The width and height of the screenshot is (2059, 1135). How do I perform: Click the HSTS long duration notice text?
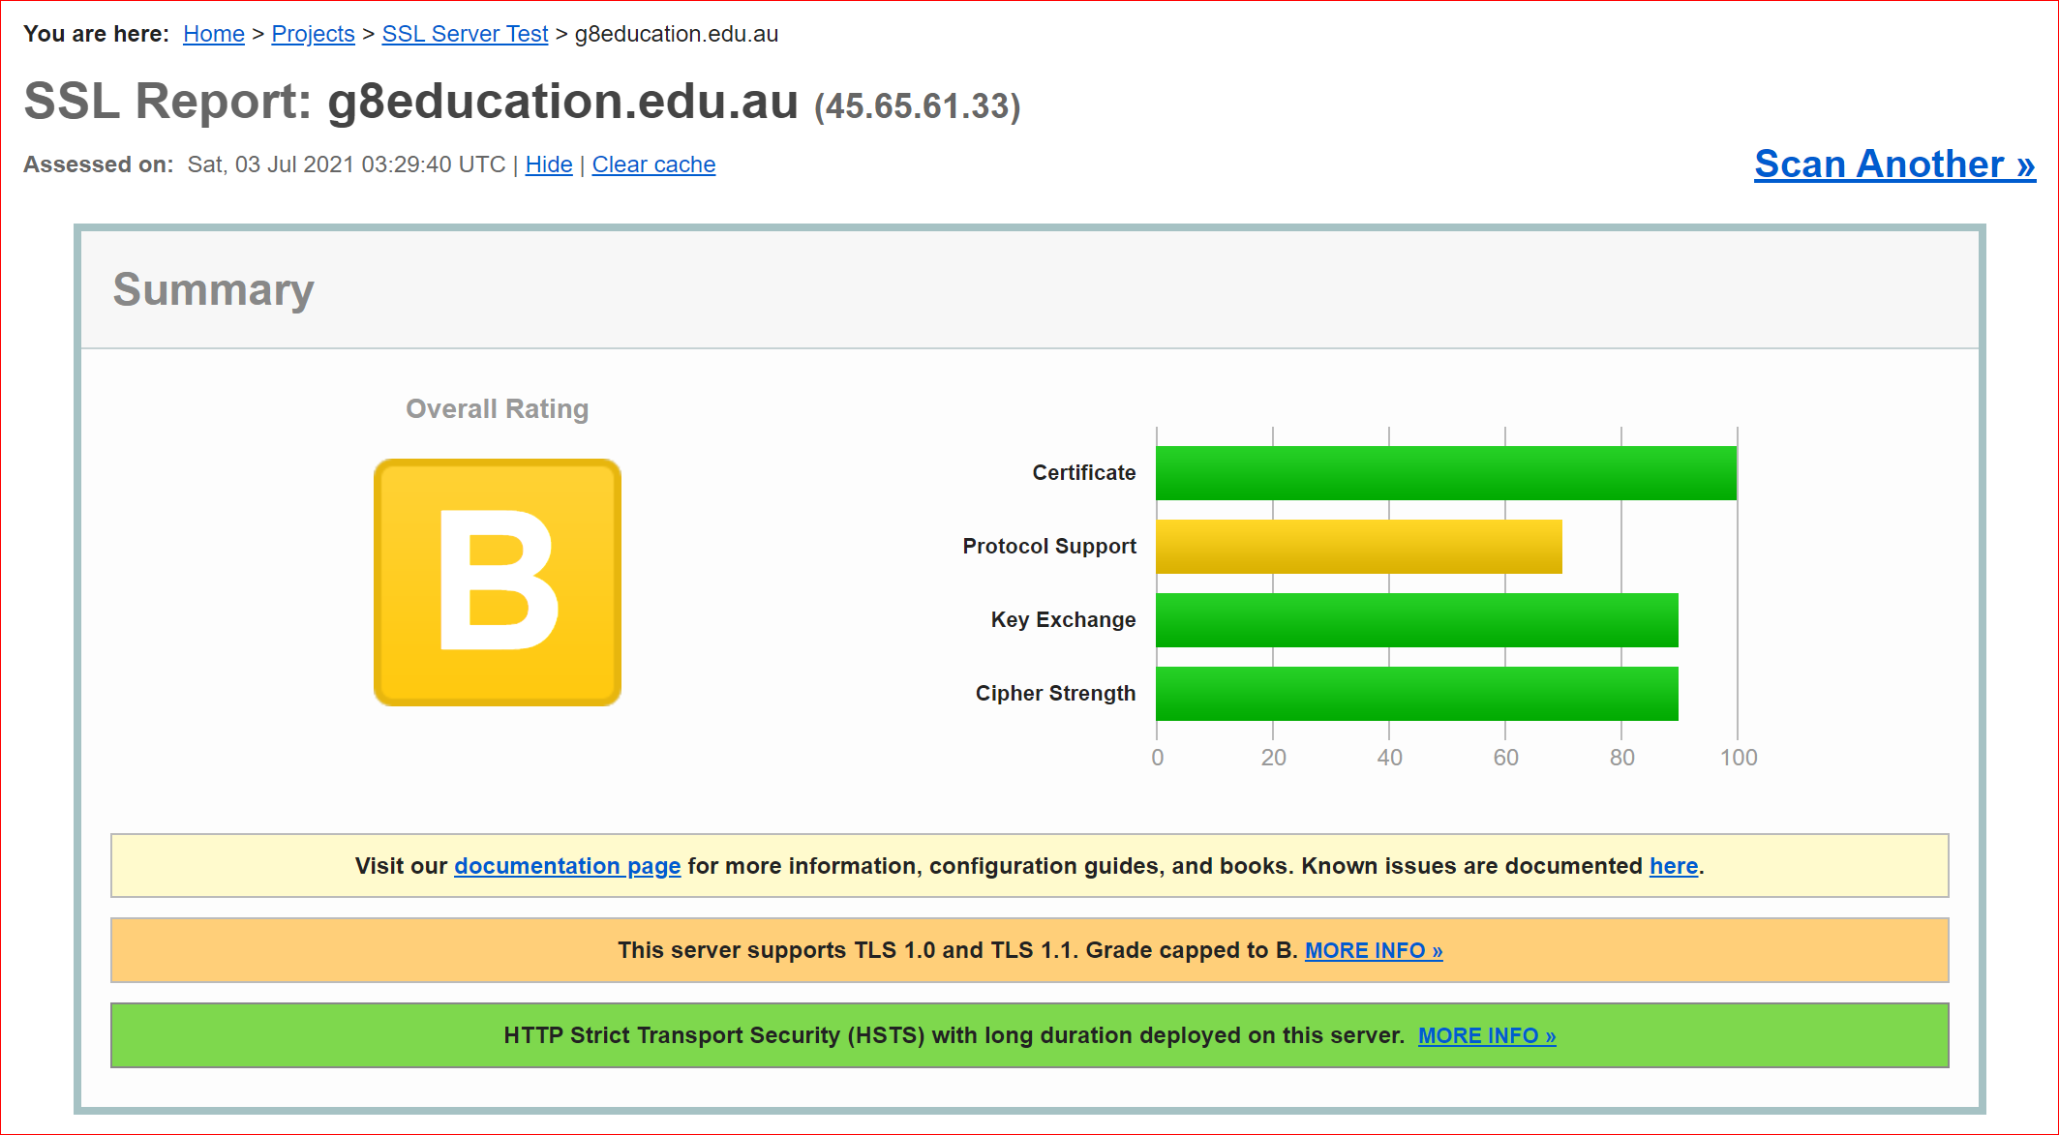pos(954,1035)
